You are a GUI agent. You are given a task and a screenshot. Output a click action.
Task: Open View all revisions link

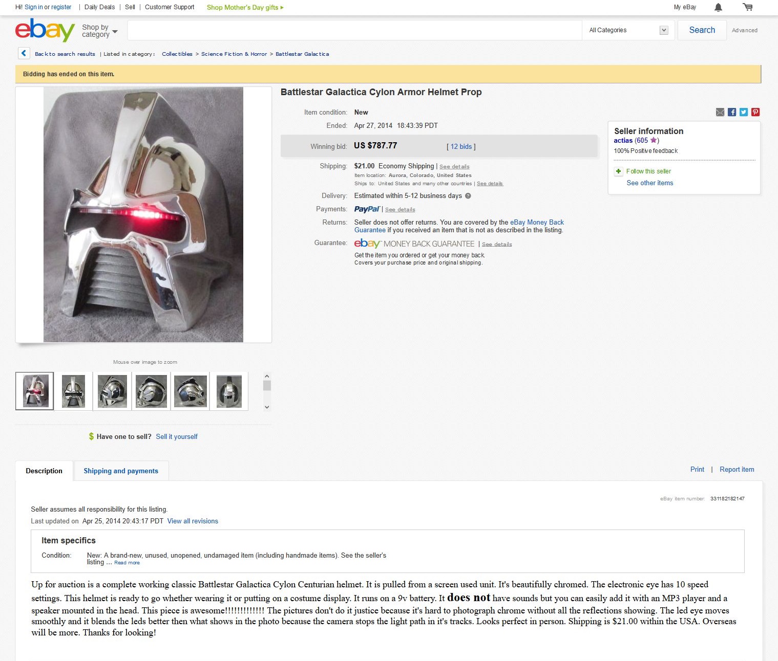(193, 521)
